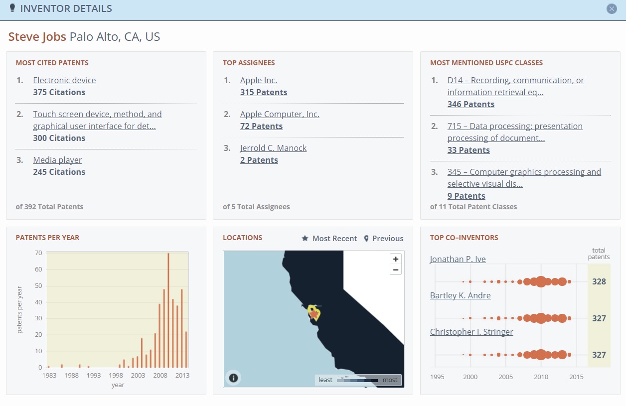
Task: Click the Top Co-Inventors heading
Action: (464, 238)
